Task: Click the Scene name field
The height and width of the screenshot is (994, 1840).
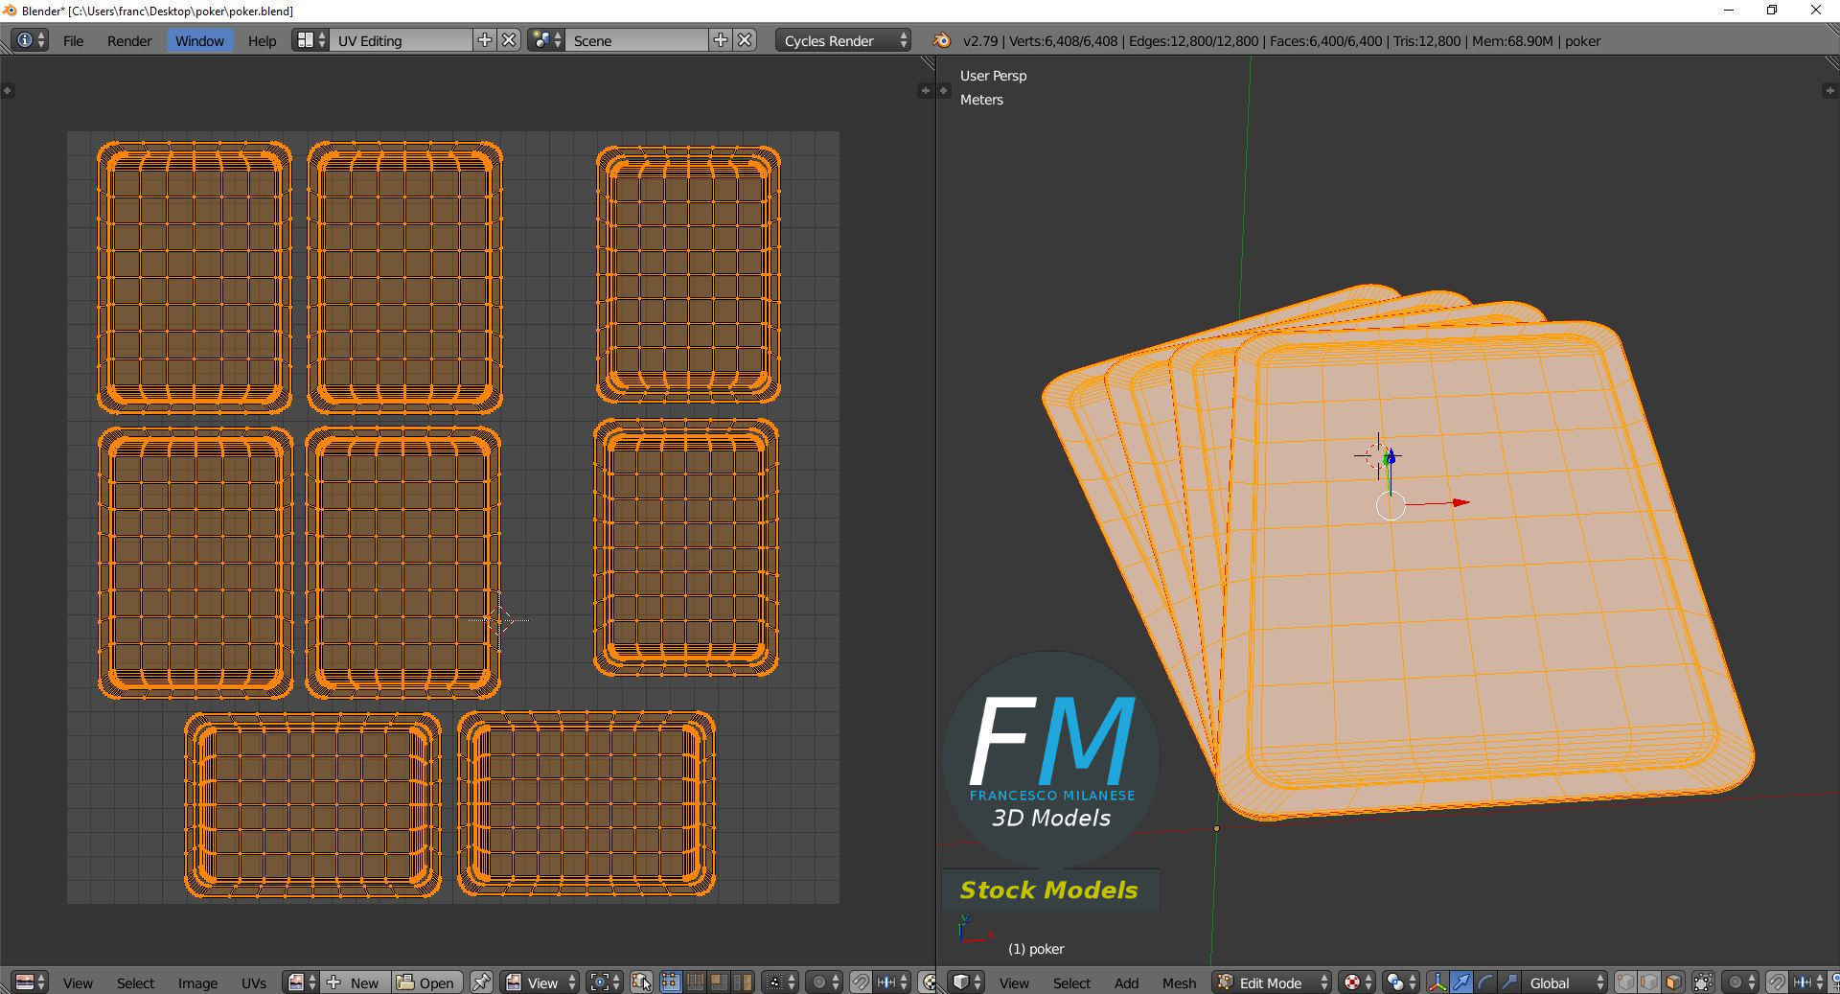Action: (637, 40)
